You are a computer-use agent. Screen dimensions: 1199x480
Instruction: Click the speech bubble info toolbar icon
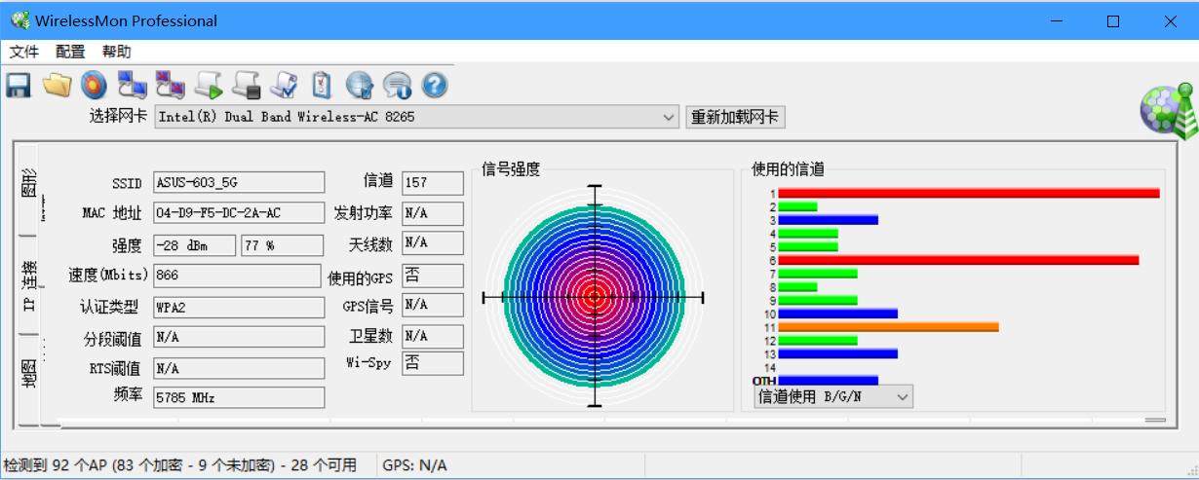coord(397,86)
